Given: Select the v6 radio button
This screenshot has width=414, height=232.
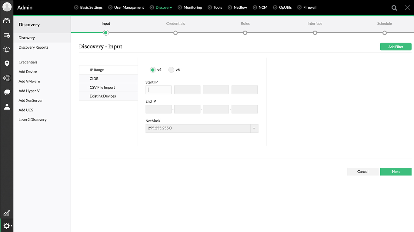Looking at the screenshot, I should click(x=171, y=70).
